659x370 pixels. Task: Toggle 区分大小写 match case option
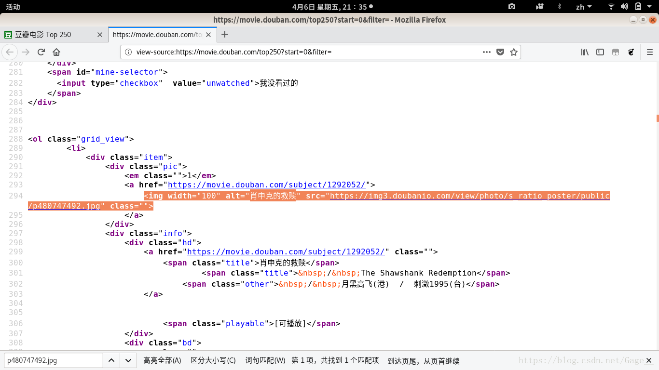[213, 360]
